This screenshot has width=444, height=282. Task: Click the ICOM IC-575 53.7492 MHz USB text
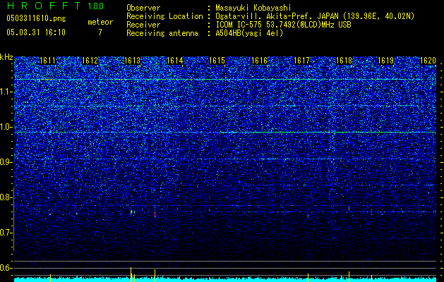[283, 25]
